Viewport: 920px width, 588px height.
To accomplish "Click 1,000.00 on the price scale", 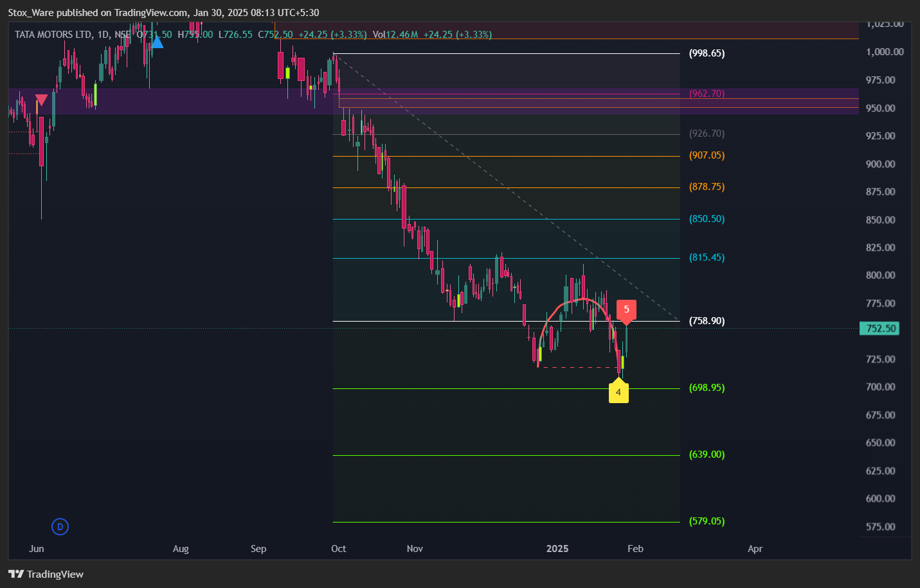I will [x=885, y=52].
